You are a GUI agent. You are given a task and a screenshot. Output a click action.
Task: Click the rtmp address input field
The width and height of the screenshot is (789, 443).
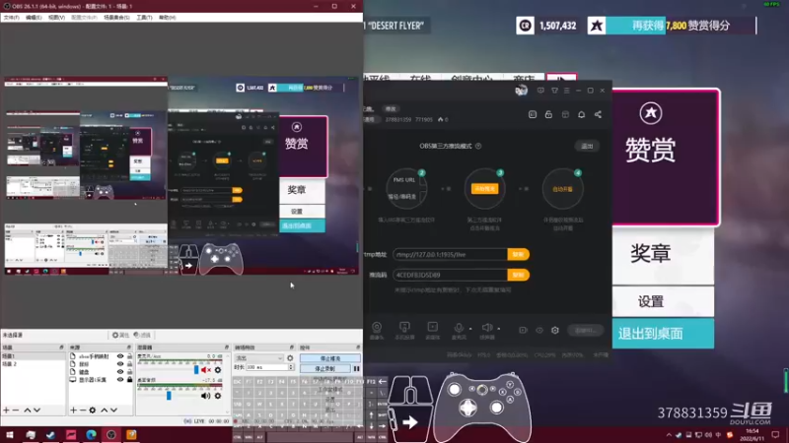click(450, 255)
